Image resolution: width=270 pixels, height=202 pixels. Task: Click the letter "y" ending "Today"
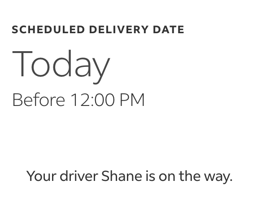[x=101, y=67]
